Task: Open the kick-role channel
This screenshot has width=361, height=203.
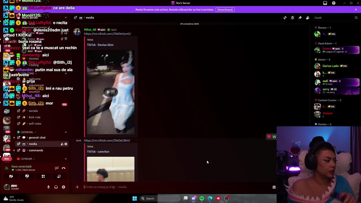Action: click(35, 117)
